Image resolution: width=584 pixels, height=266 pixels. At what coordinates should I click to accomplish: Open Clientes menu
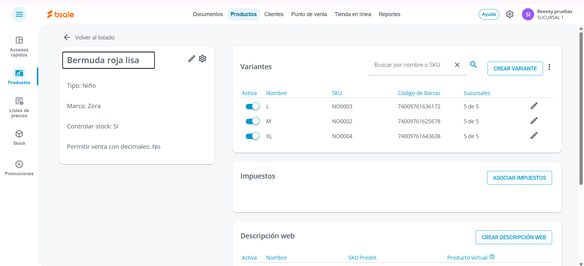pos(274,14)
